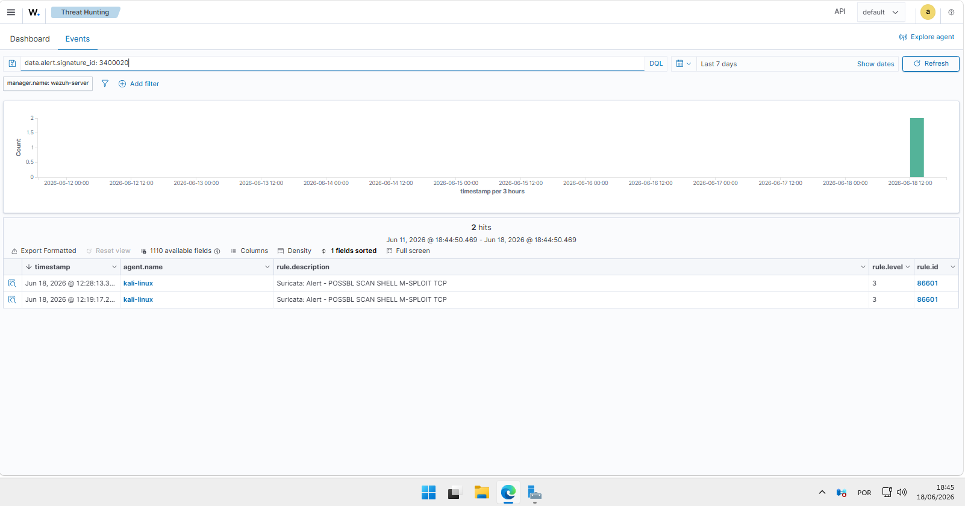
Task: Inspect the 12:28:13 event details
Action: (x=12, y=283)
